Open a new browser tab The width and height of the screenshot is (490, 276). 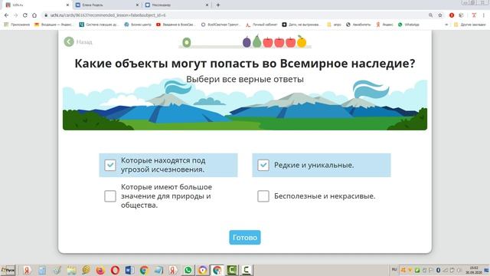tap(218, 5)
